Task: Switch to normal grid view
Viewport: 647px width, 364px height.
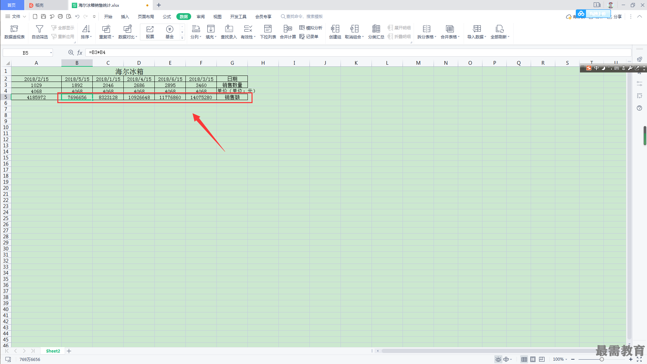Action: click(524, 359)
